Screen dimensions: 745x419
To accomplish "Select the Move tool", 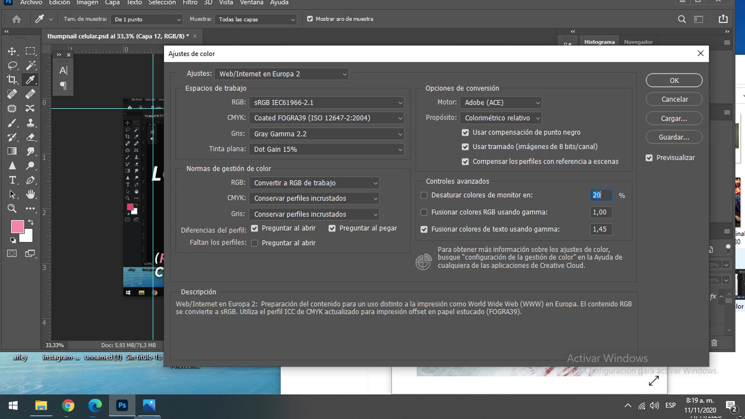I will pyautogui.click(x=12, y=51).
